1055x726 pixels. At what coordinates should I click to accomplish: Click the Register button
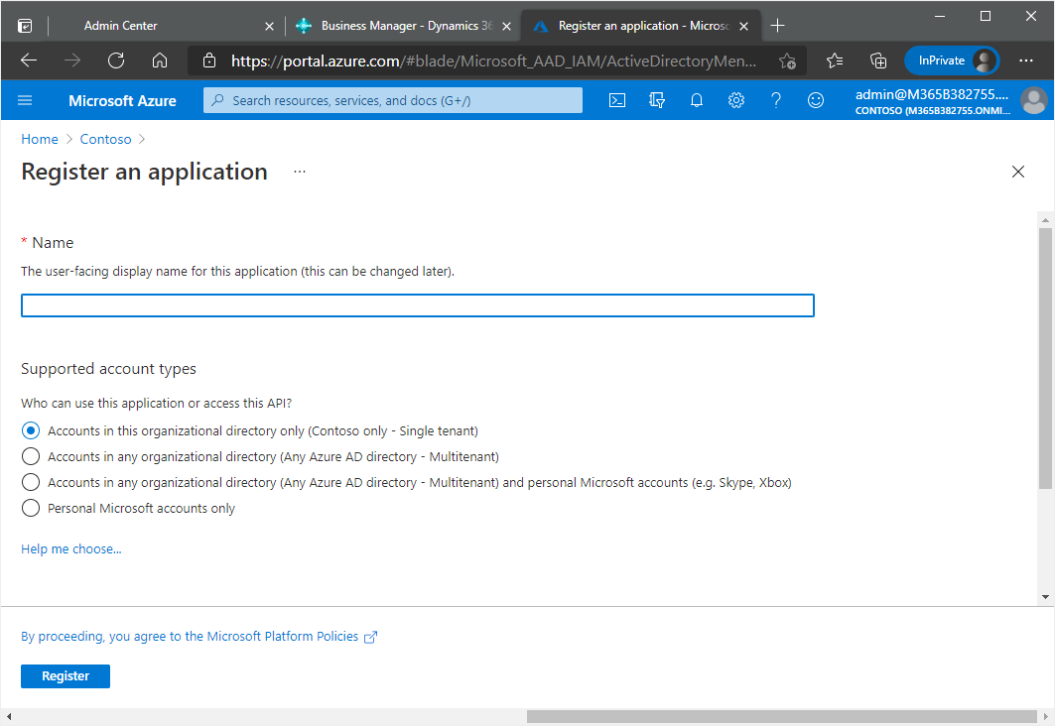tap(66, 676)
